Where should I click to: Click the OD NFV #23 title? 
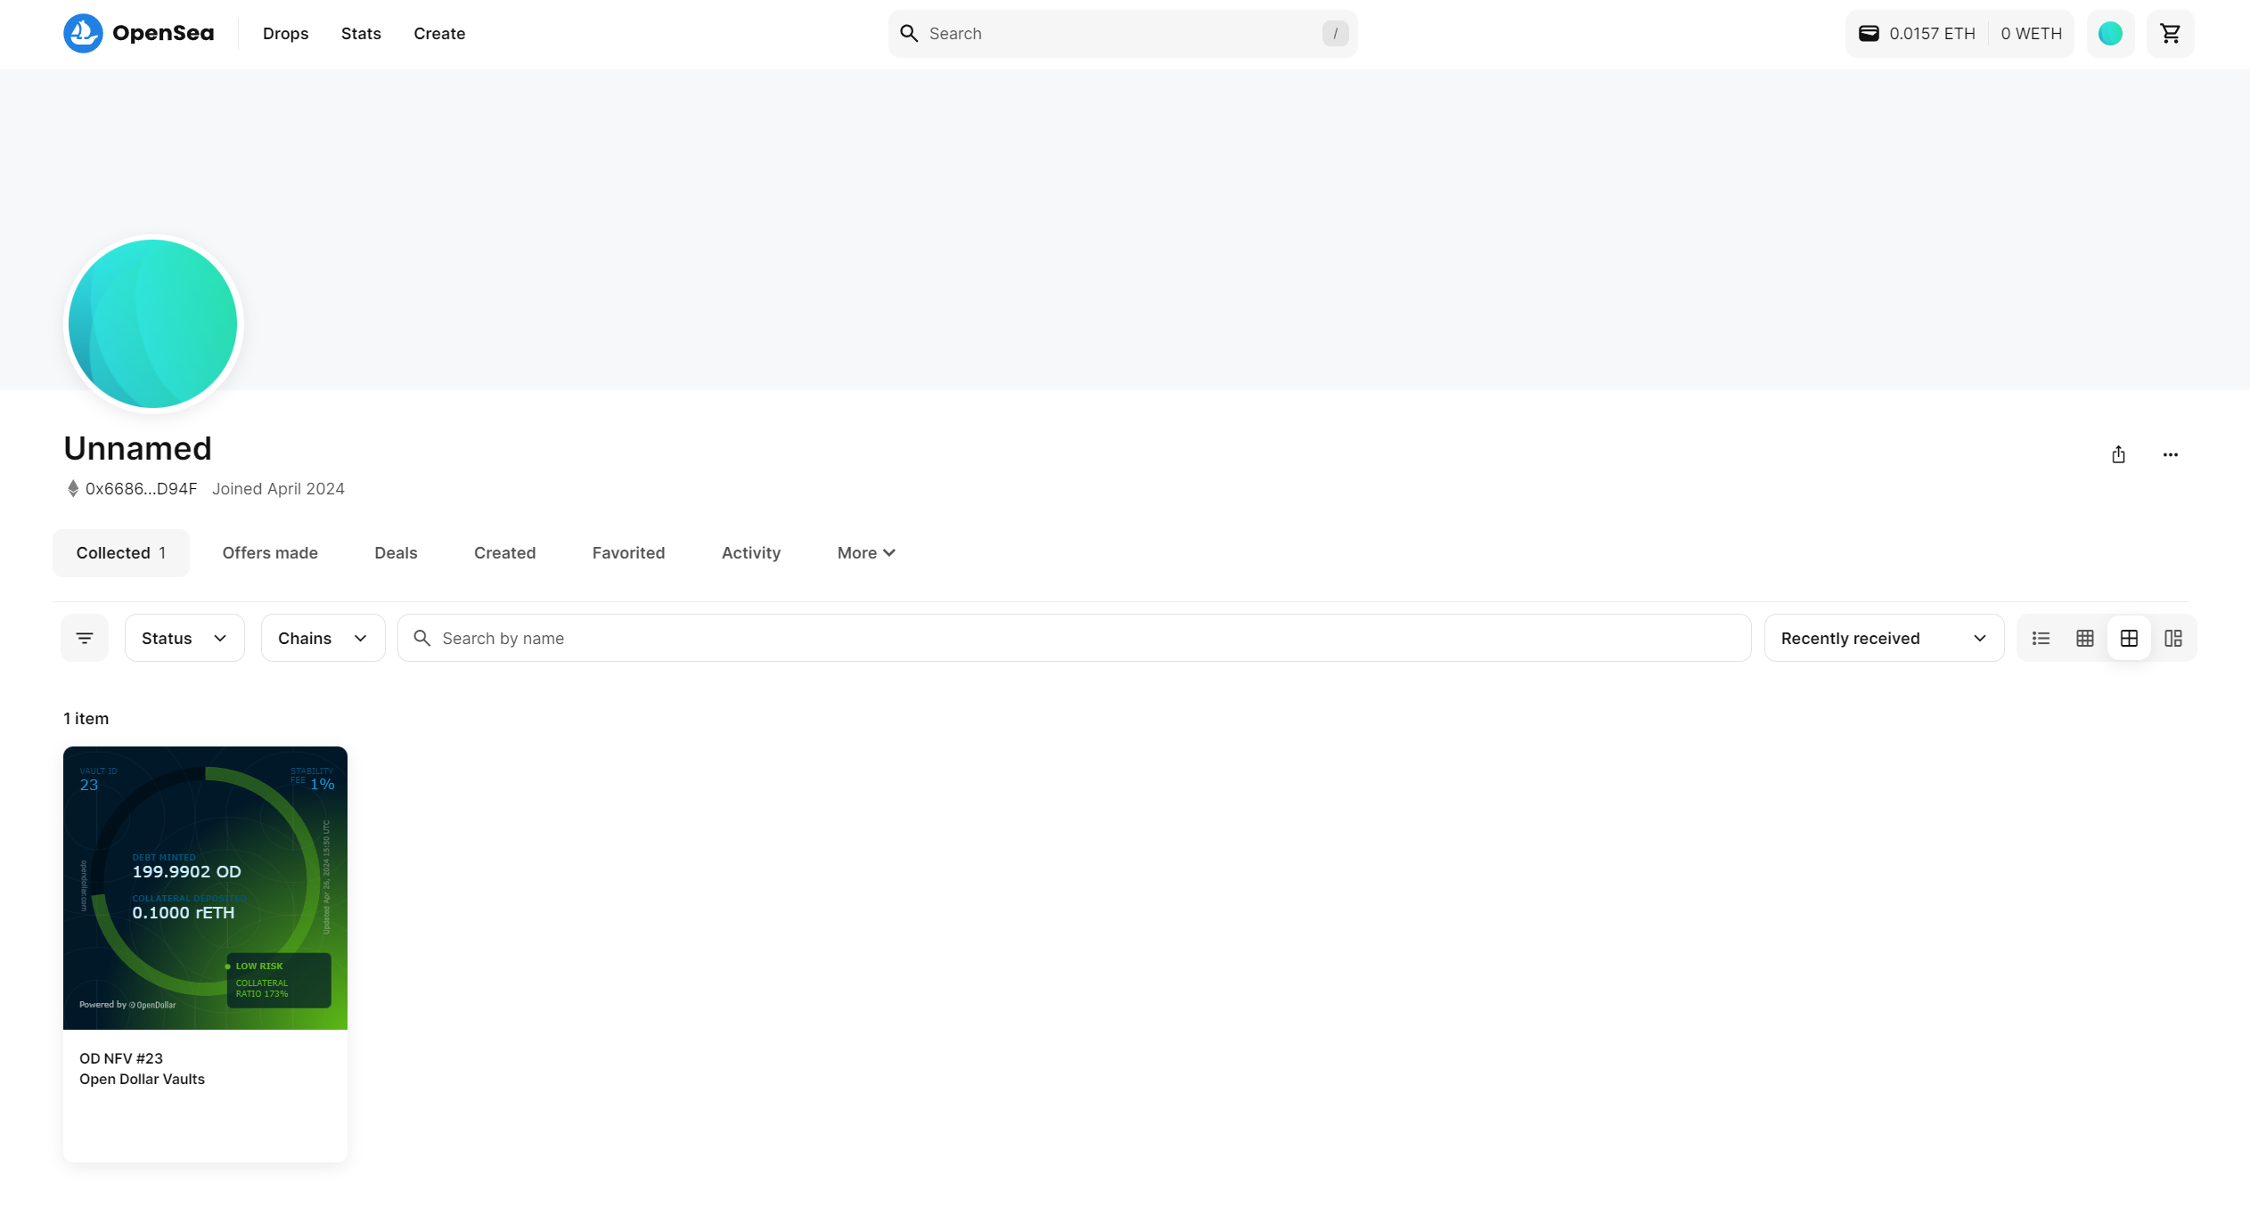pos(121,1058)
